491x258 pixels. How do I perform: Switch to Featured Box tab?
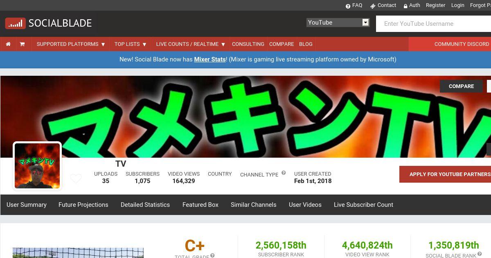[200, 205]
